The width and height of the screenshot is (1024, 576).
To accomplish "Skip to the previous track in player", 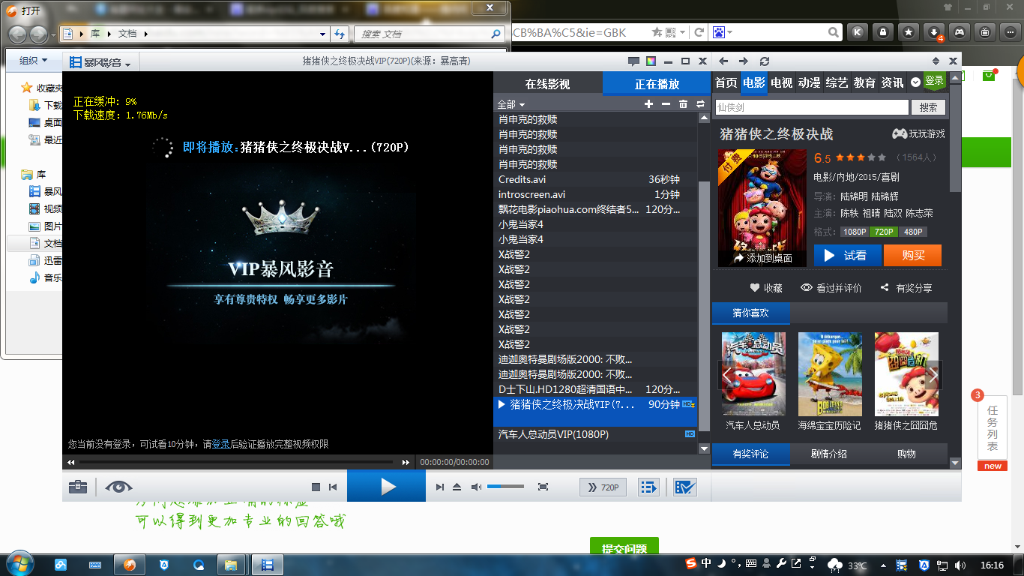I will 333,487.
